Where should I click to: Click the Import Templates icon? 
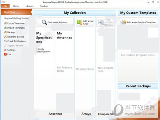click(5, 28)
